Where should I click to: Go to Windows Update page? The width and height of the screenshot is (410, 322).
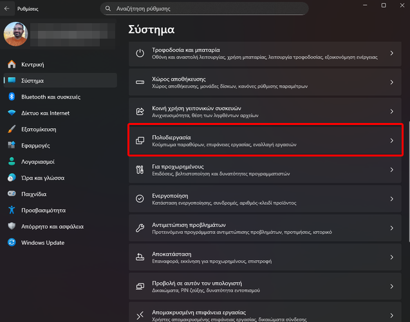pos(42,243)
